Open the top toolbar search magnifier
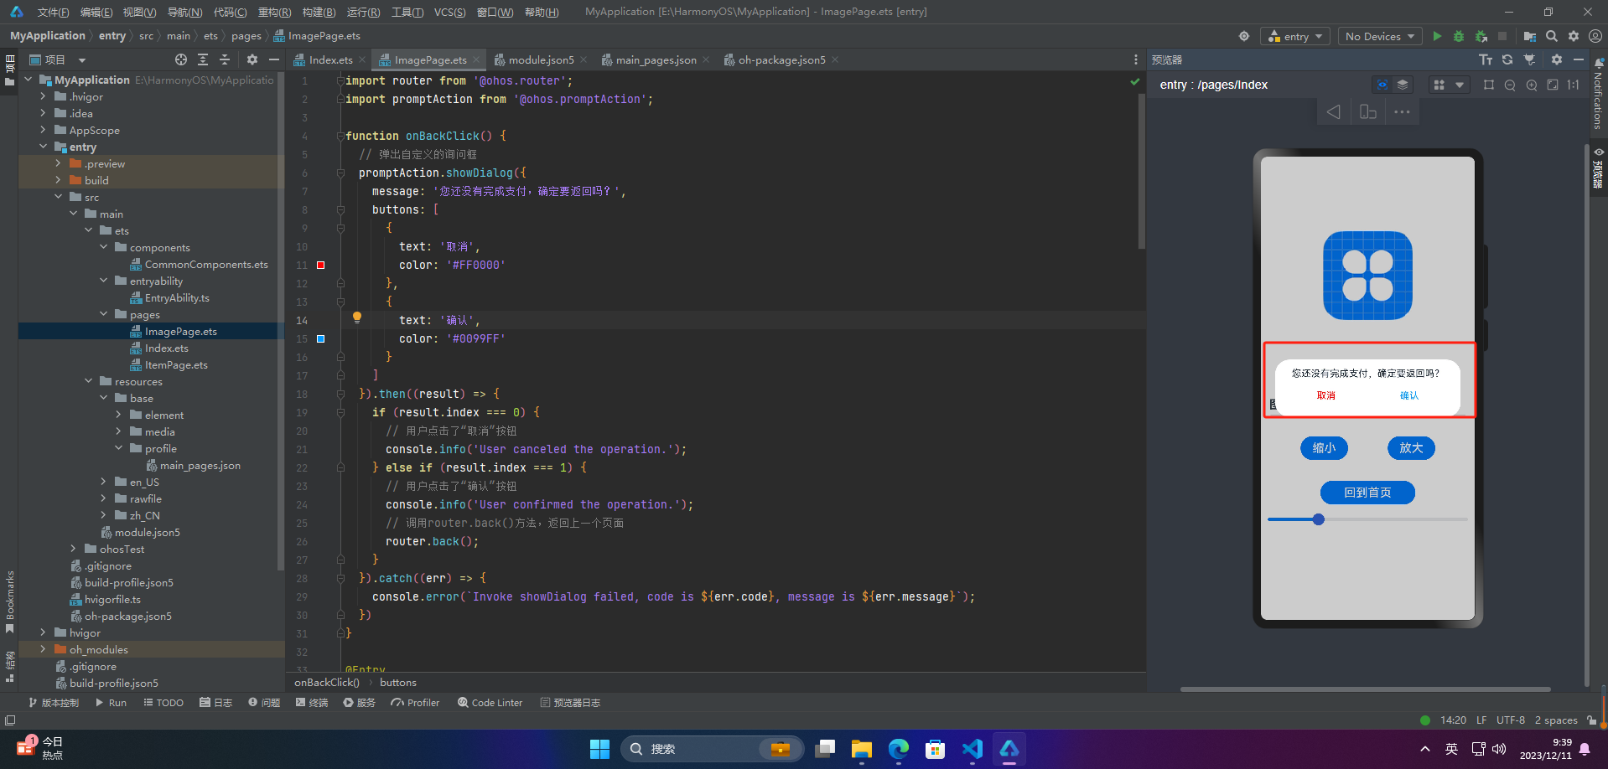Image resolution: width=1608 pixels, height=769 pixels. coord(1552,36)
